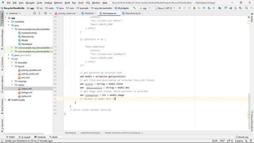Hide the Project panel with minus icon
The width and height of the screenshot is (254, 143).
[x=50, y=13]
